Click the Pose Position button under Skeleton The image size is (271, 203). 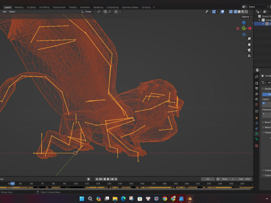click(x=266, y=94)
